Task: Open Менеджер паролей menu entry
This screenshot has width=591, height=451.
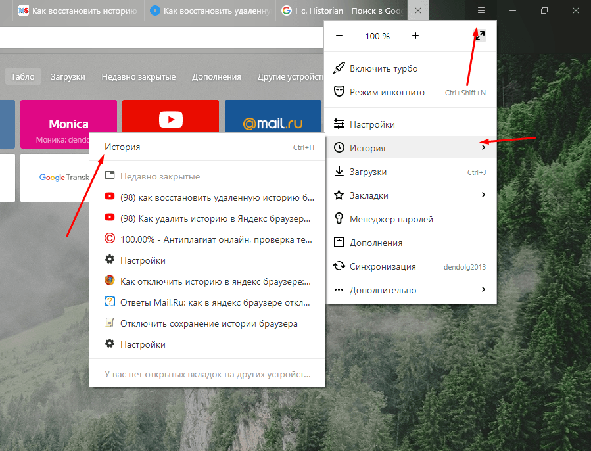Action: tap(410, 219)
